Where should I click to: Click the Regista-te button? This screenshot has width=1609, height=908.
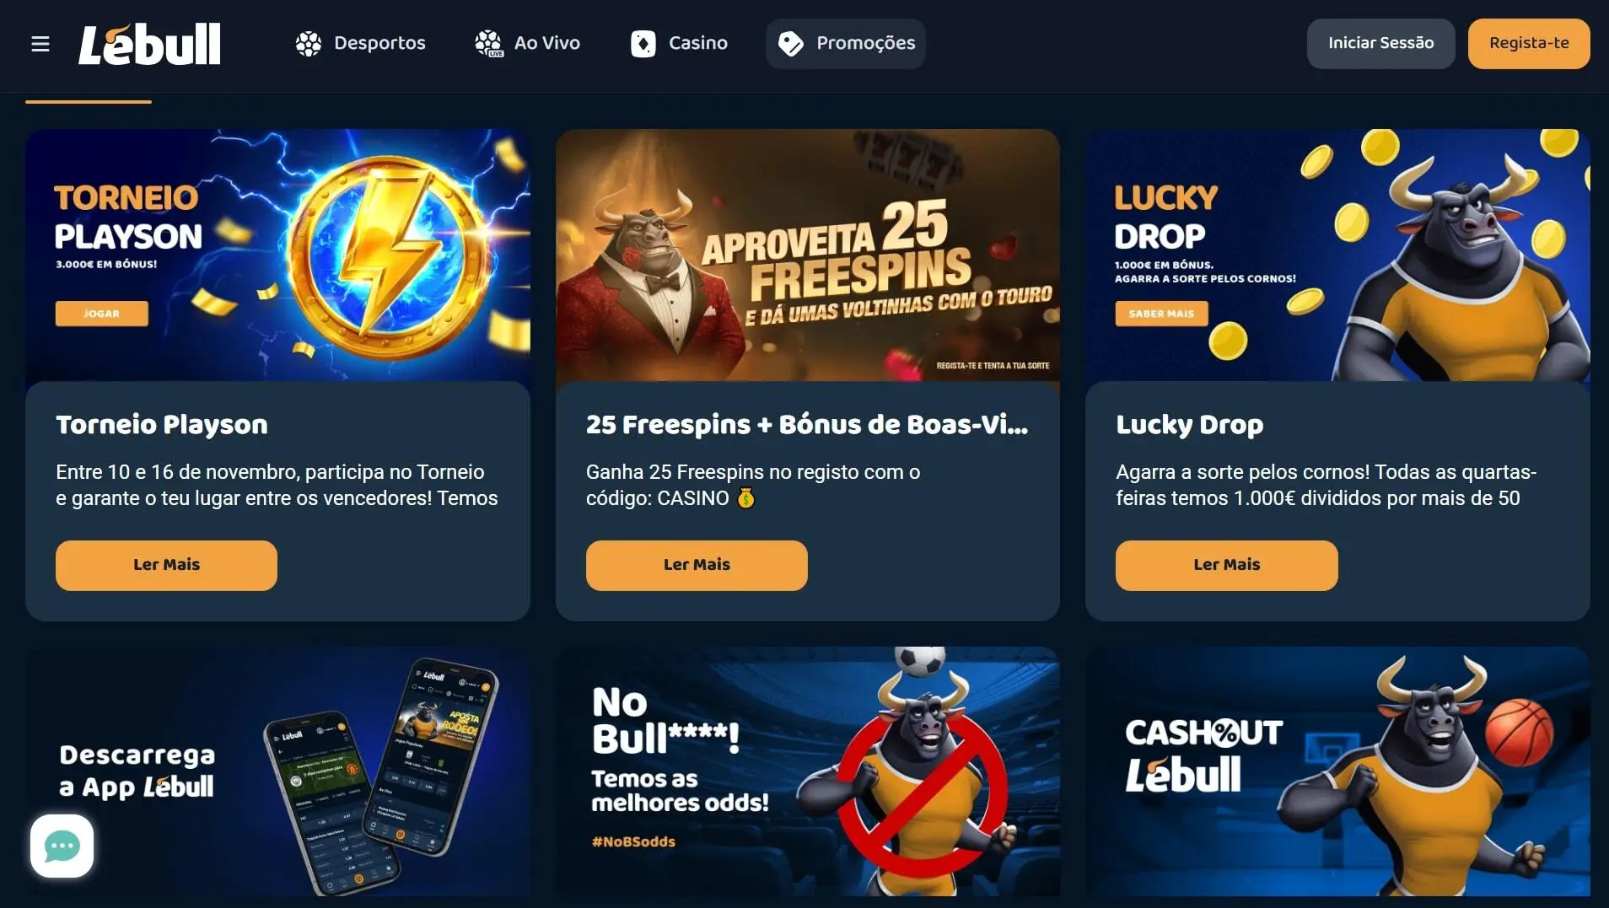pyautogui.click(x=1529, y=44)
